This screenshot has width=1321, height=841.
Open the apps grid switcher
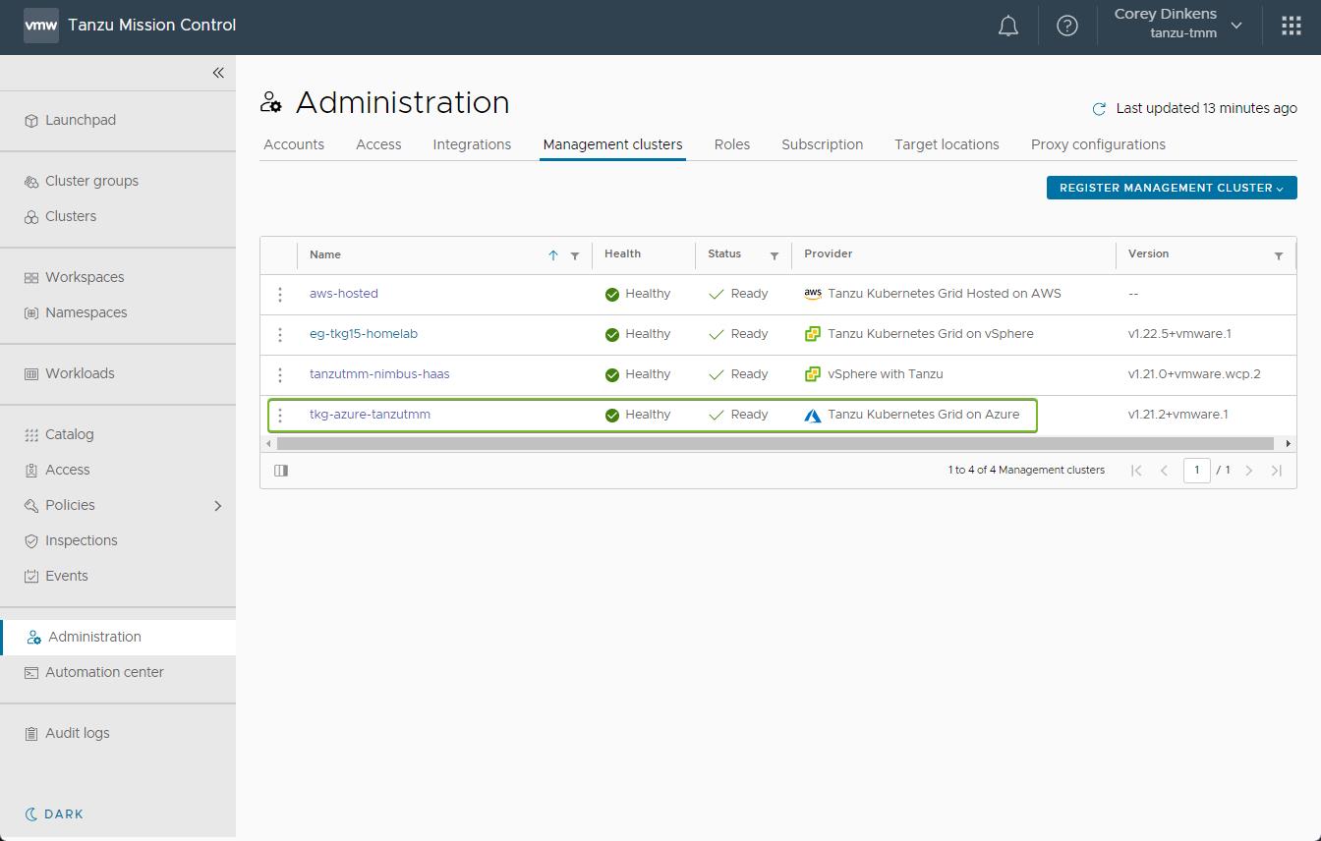1292,27
